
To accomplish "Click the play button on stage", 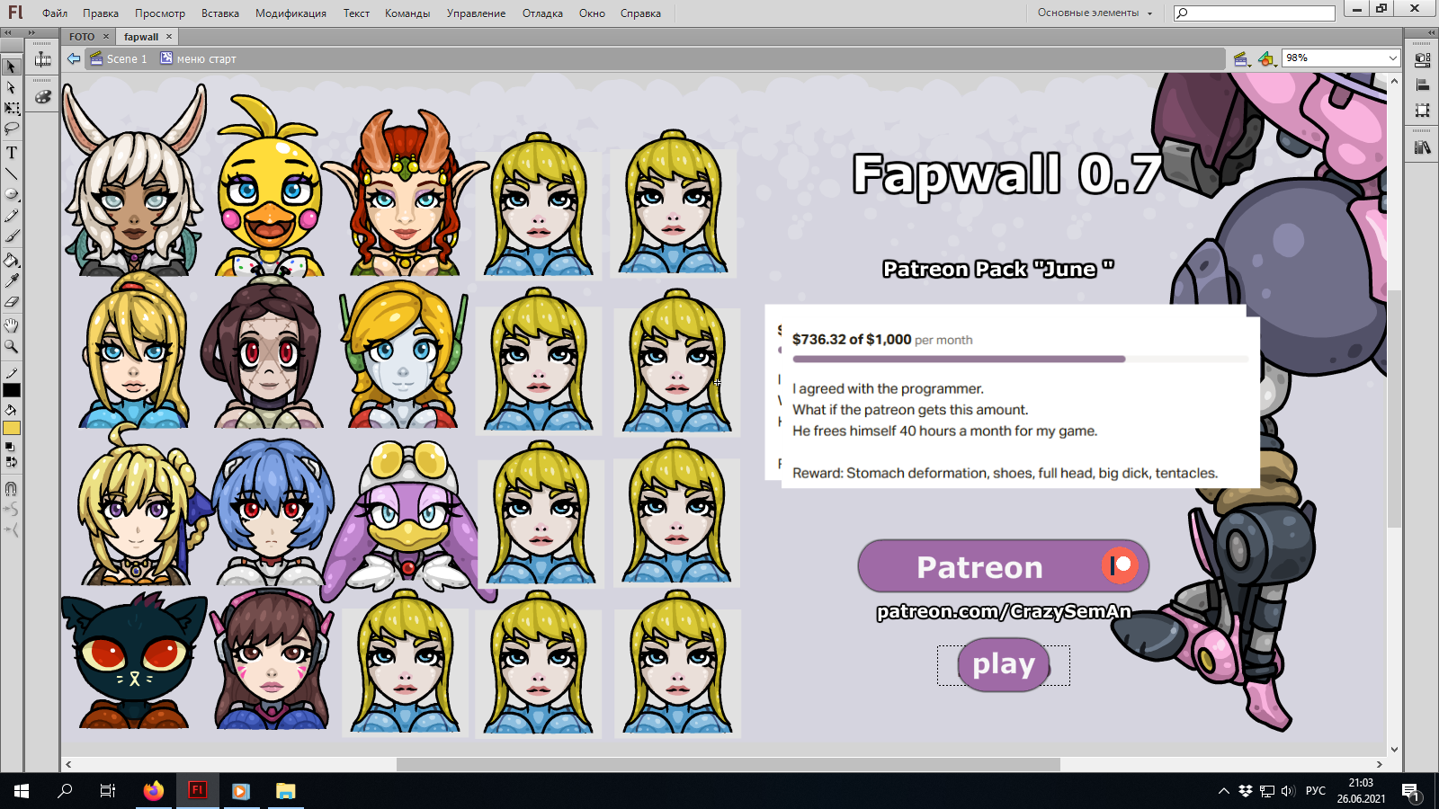I will pos(1004,665).
